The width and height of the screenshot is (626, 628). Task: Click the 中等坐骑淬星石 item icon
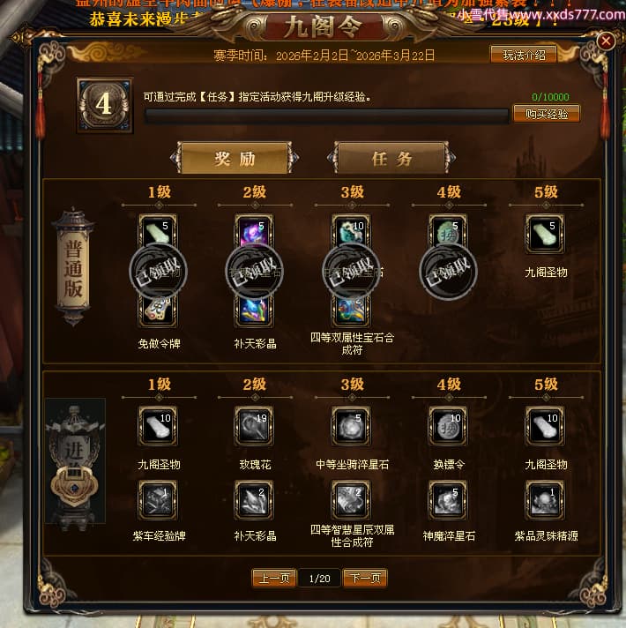[x=351, y=426]
